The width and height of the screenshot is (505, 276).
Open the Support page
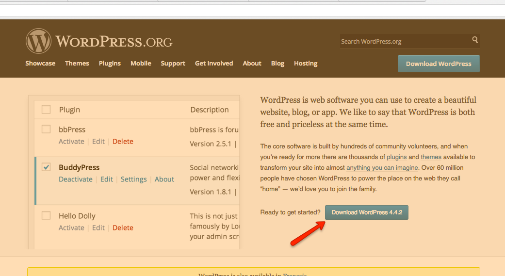(x=173, y=64)
